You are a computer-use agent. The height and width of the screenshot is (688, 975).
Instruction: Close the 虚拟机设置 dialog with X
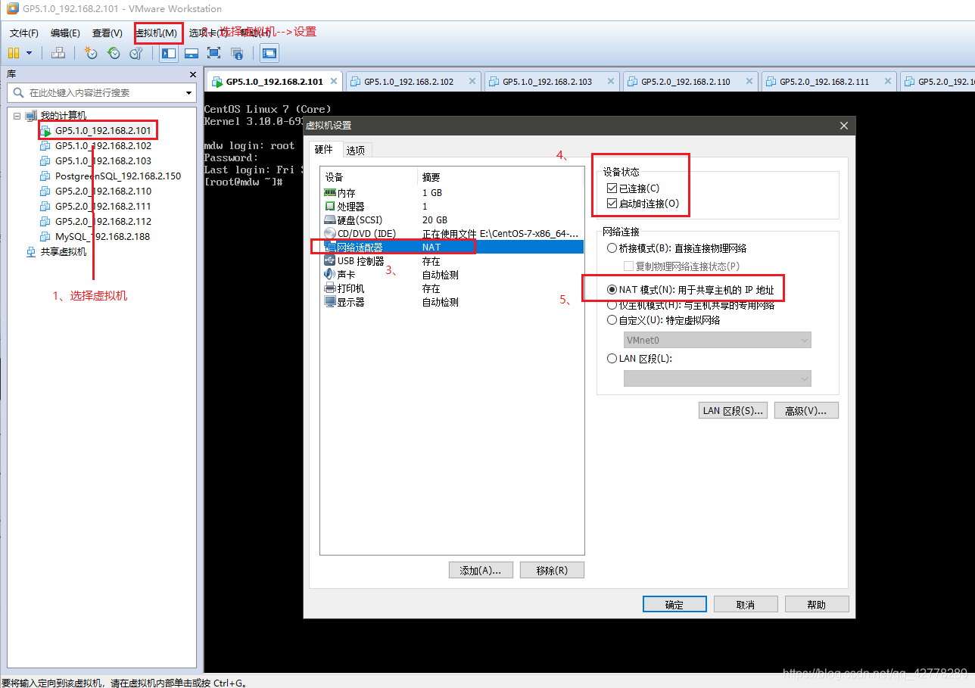click(844, 126)
